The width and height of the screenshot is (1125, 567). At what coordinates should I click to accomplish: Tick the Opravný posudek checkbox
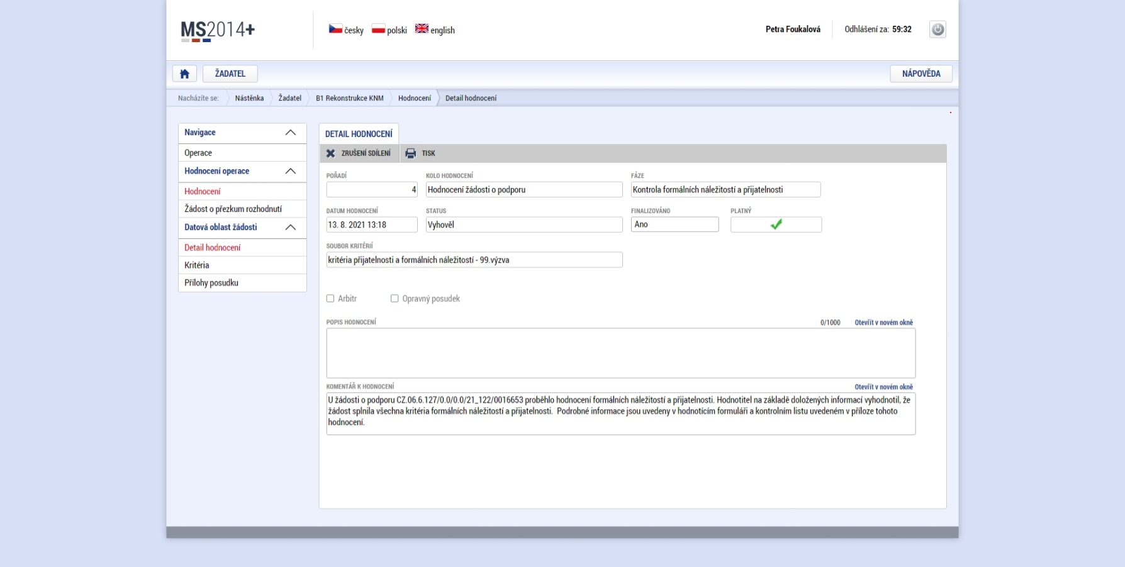[x=395, y=299]
